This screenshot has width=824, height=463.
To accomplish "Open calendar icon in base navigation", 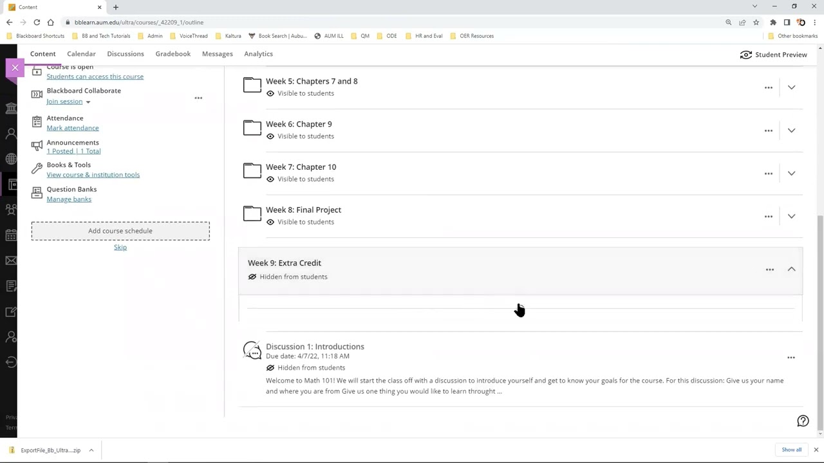I will [x=11, y=235].
